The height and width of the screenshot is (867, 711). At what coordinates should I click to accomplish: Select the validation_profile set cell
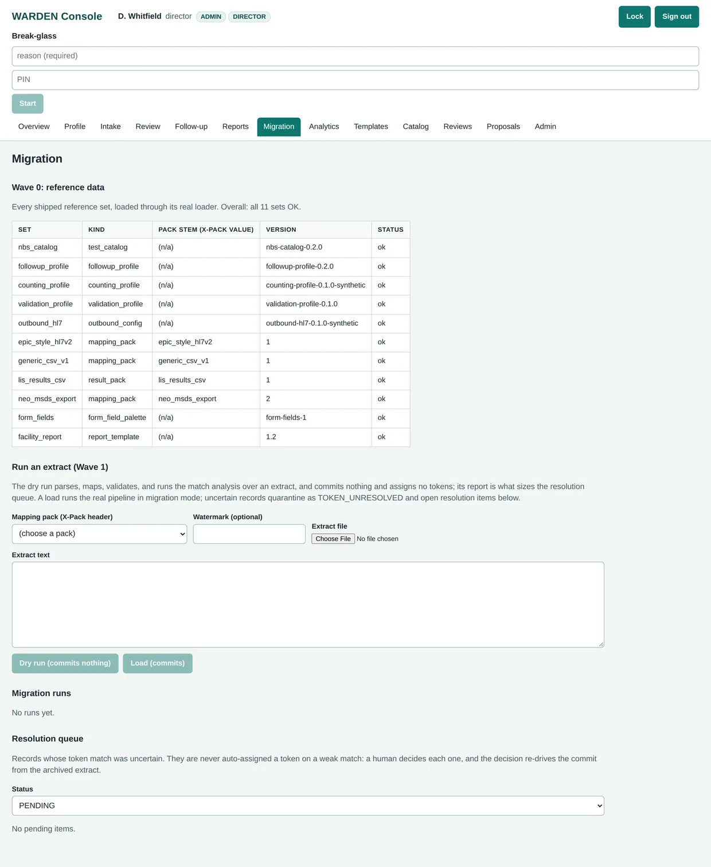(47, 305)
